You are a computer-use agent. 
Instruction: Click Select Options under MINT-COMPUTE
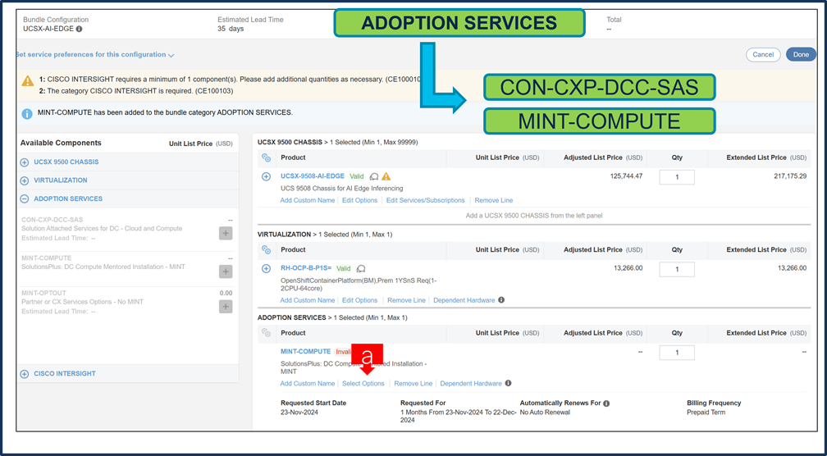point(363,384)
